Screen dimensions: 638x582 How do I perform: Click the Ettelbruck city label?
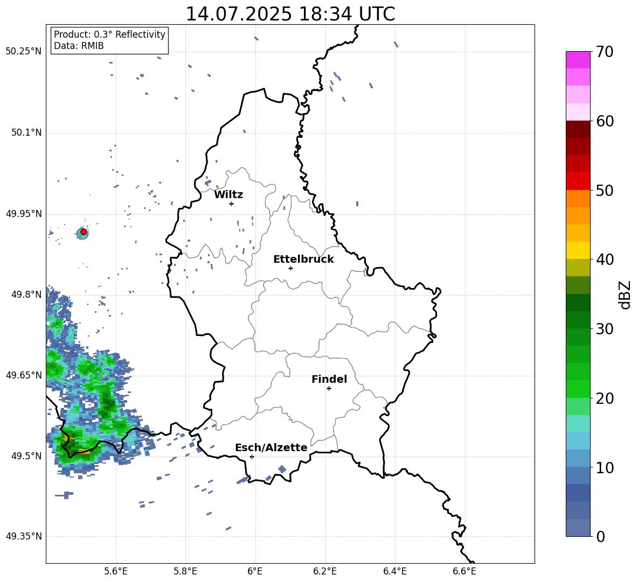pyautogui.click(x=303, y=260)
